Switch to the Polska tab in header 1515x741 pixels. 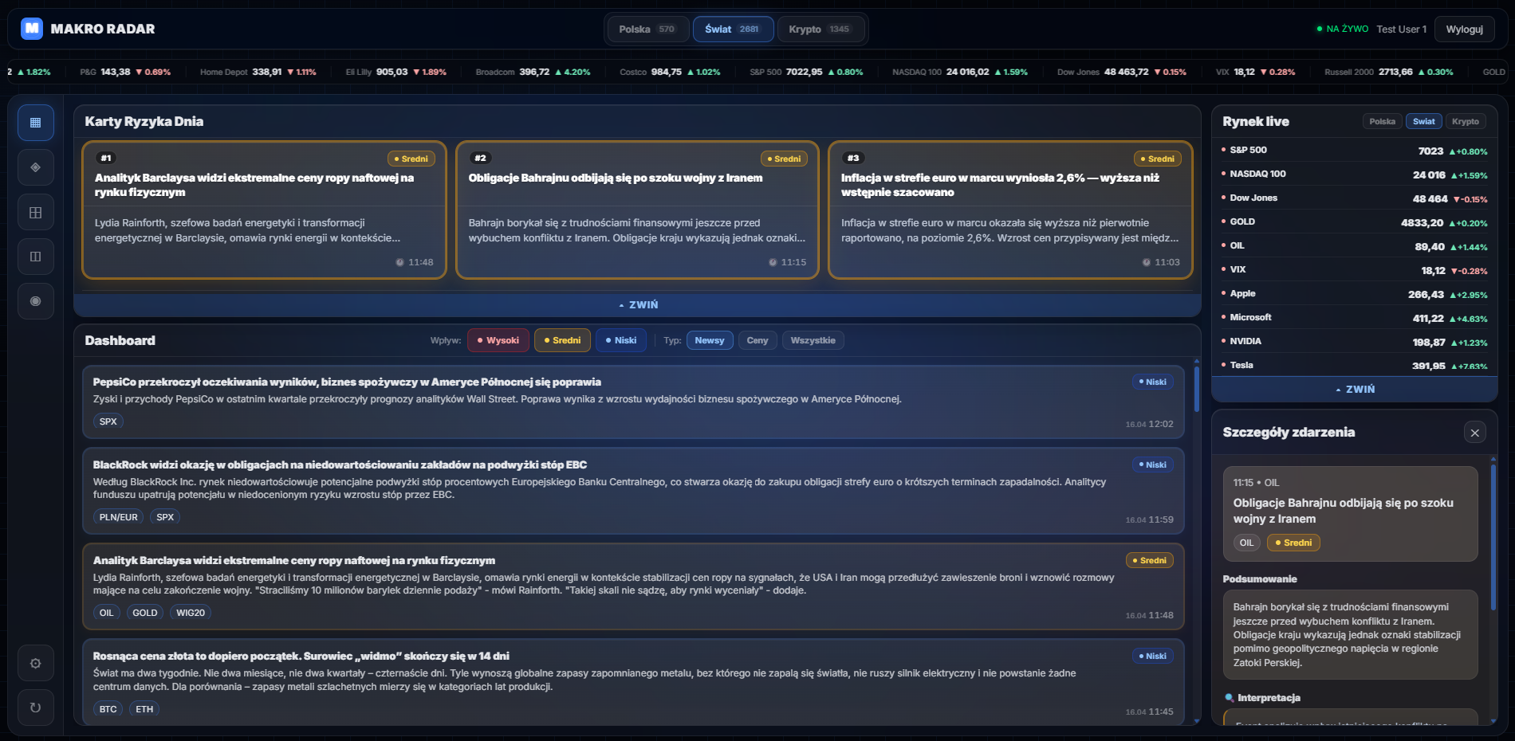(647, 29)
